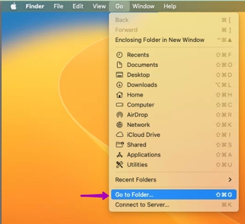
Task: Open the Window menu
Action: point(143,6)
